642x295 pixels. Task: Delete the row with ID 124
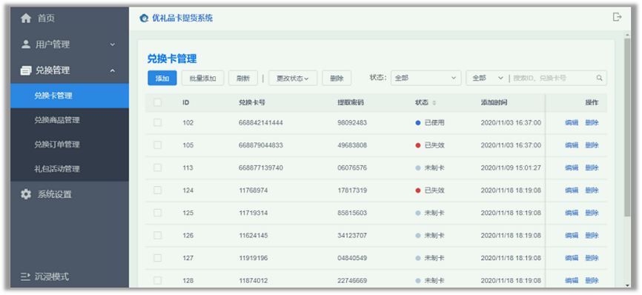[x=592, y=190]
